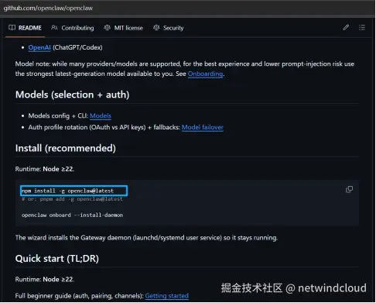Open the MIT license tab
376x303 pixels.
pyautogui.click(x=124, y=28)
